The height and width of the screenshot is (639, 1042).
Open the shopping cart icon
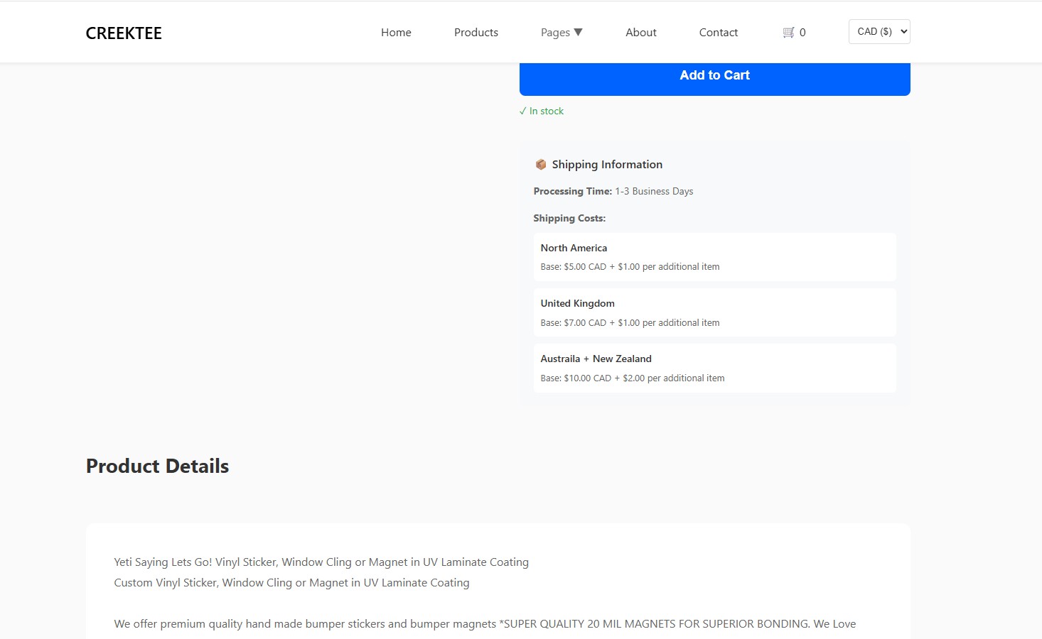click(788, 32)
